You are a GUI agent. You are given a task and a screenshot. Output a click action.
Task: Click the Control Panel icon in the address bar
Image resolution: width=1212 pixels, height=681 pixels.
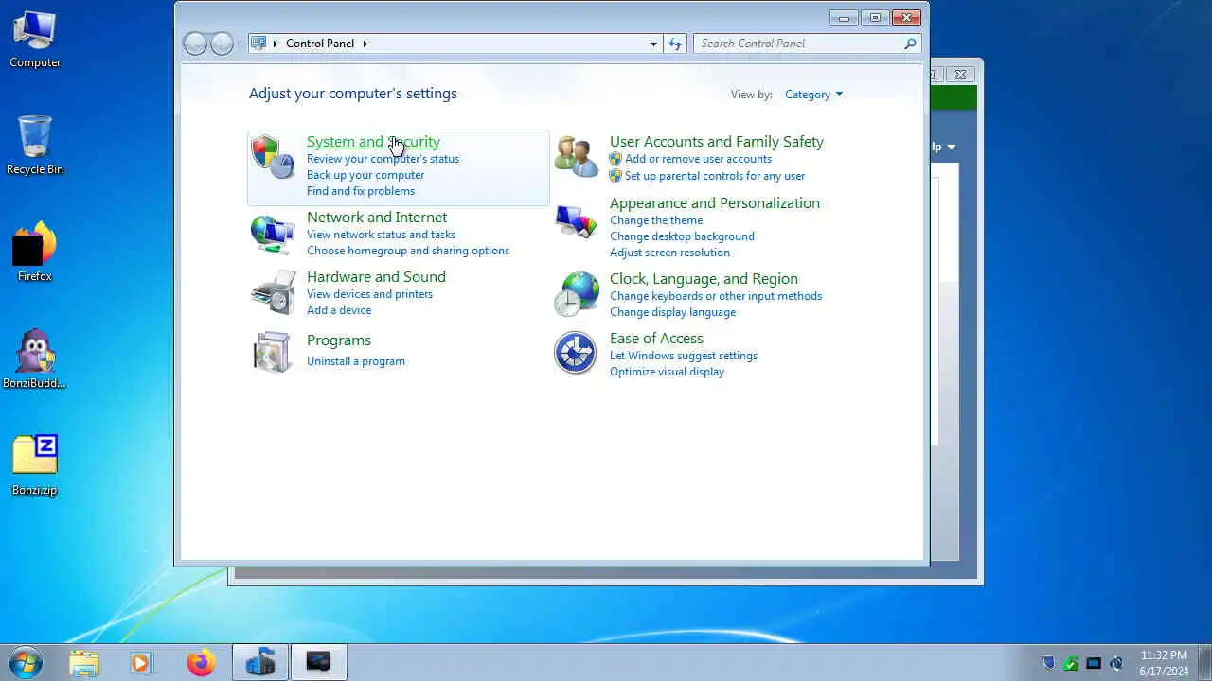[258, 44]
